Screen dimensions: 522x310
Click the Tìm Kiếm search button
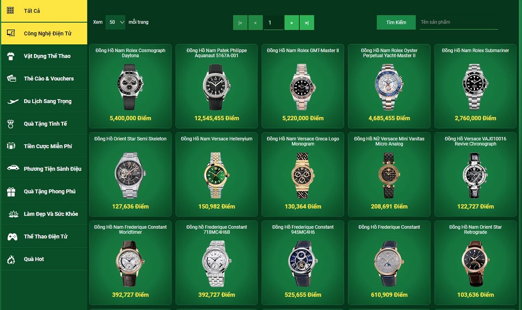(x=396, y=22)
